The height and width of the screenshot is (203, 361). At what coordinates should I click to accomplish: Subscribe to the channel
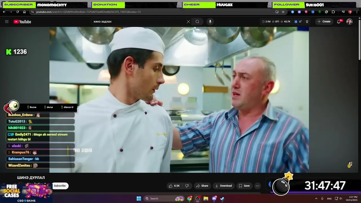pyautogui.click(x=60, y=186)
